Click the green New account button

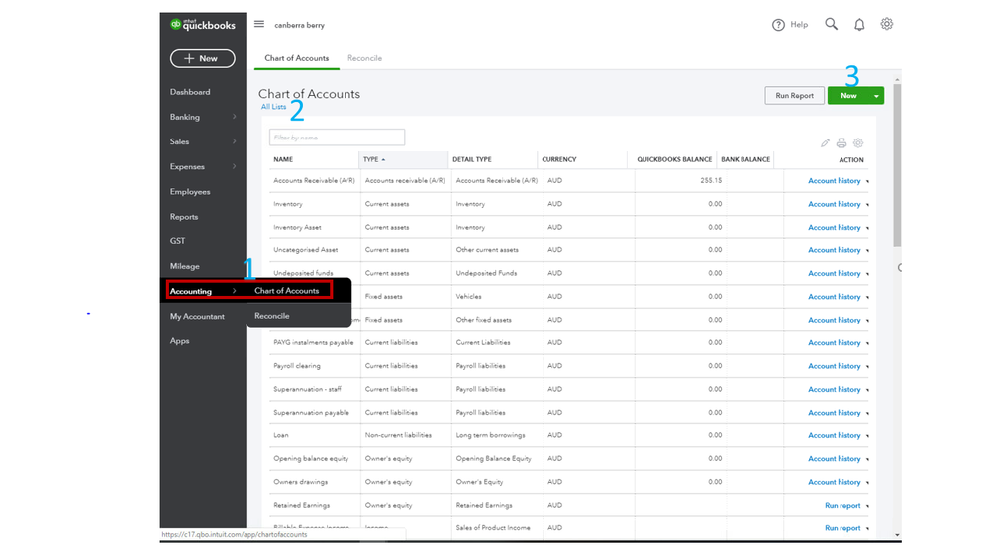click(848, 96)
